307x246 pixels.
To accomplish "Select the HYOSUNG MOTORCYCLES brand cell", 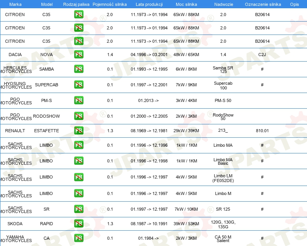I will click(16, 85).
